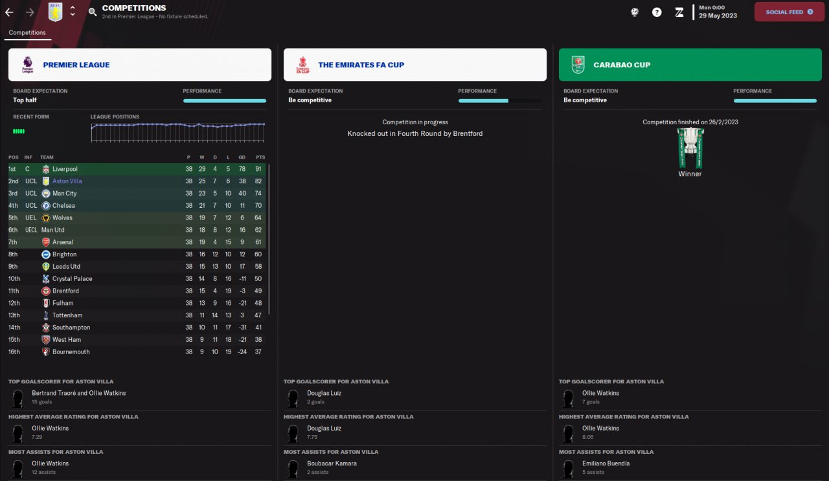Go forward using the right arrow
Screen dimensions: 829x481
pyautogui.click(x=30, y=12)
